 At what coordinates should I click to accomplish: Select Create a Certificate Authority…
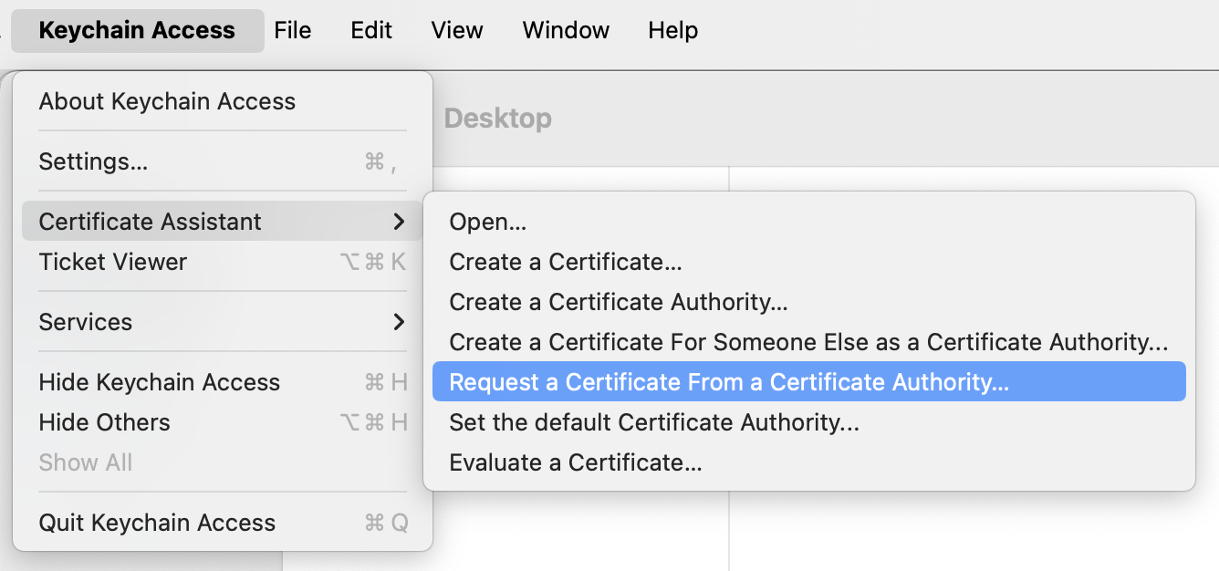click(809, 302)
